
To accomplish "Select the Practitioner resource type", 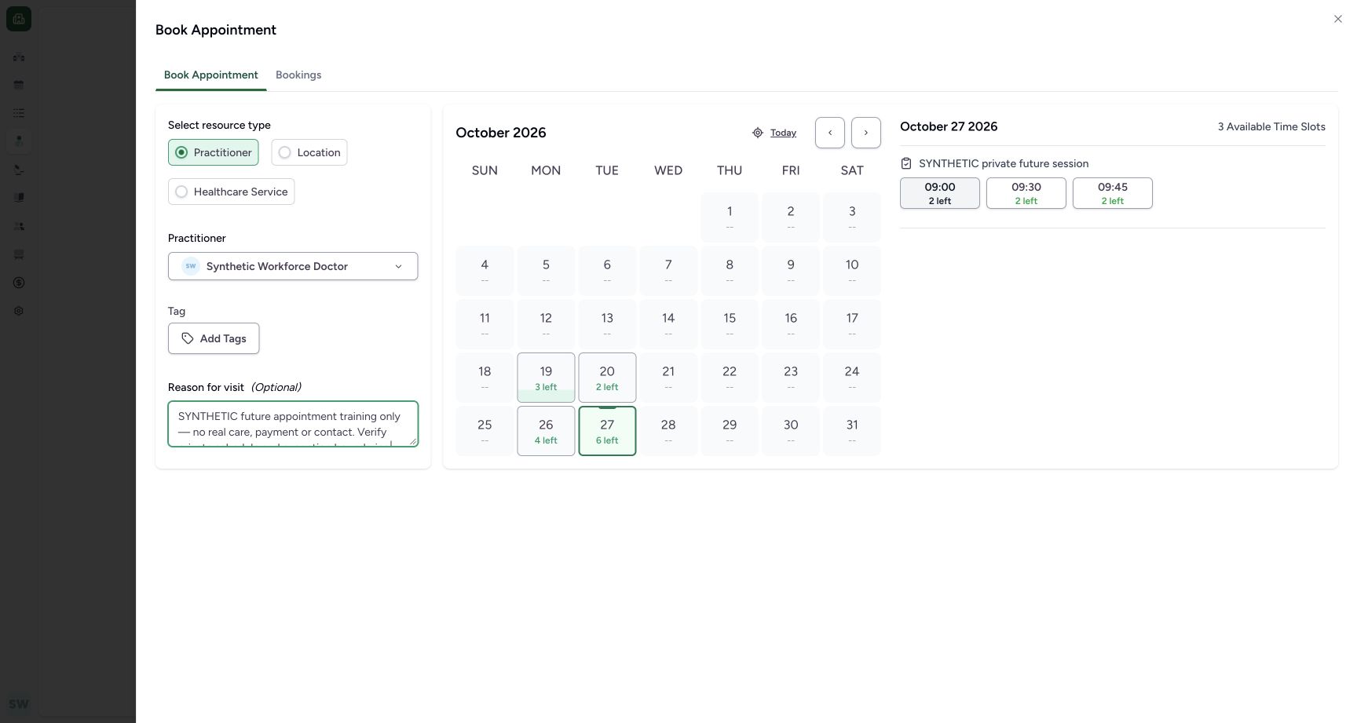I will tap(213, 152).
